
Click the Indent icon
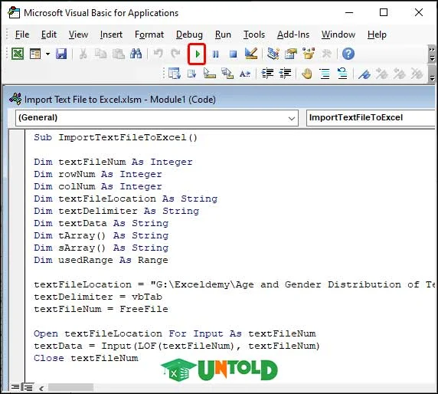[267, 74]
